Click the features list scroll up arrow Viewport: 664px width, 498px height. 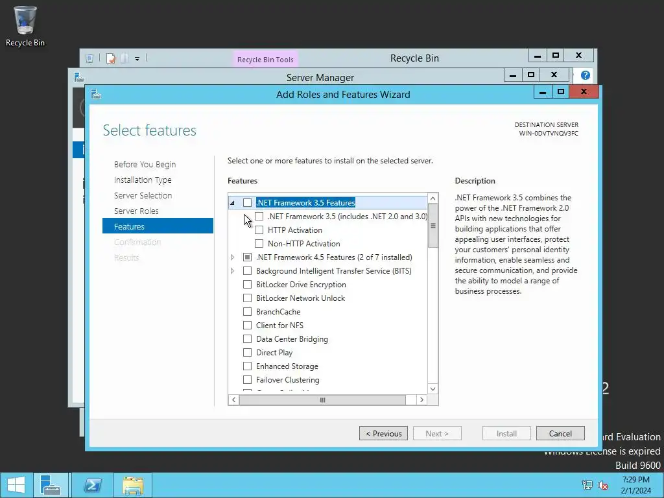tap(433, 198)
